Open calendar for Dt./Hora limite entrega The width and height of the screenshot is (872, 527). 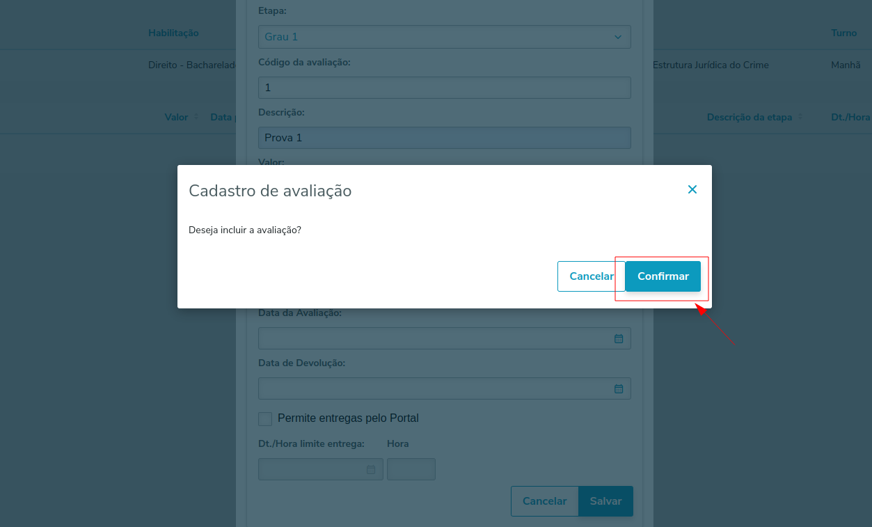point(371,469)
